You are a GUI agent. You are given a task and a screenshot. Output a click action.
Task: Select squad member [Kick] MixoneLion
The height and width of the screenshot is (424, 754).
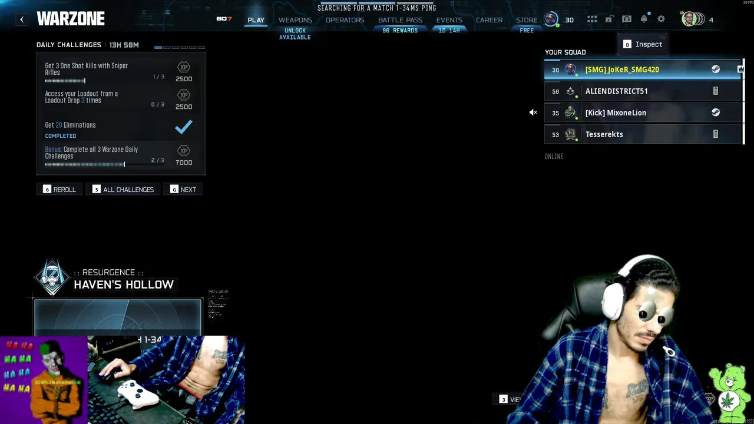643,112
